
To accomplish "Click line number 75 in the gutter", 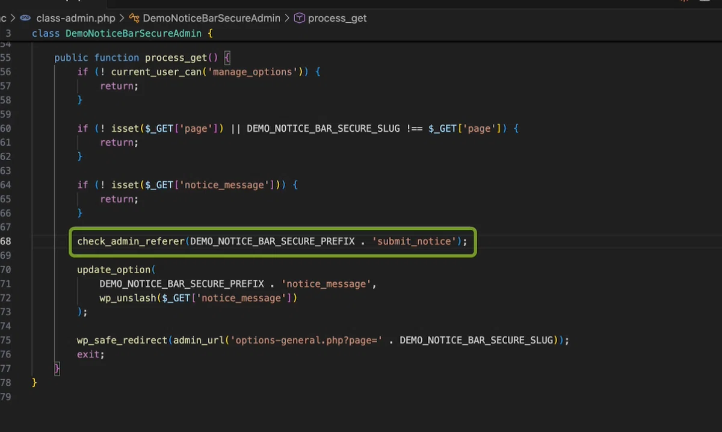I will pos(6,341).
